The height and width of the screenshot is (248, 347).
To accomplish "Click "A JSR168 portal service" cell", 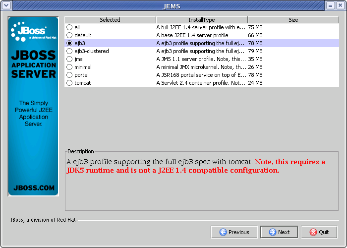I will [201, 75].
